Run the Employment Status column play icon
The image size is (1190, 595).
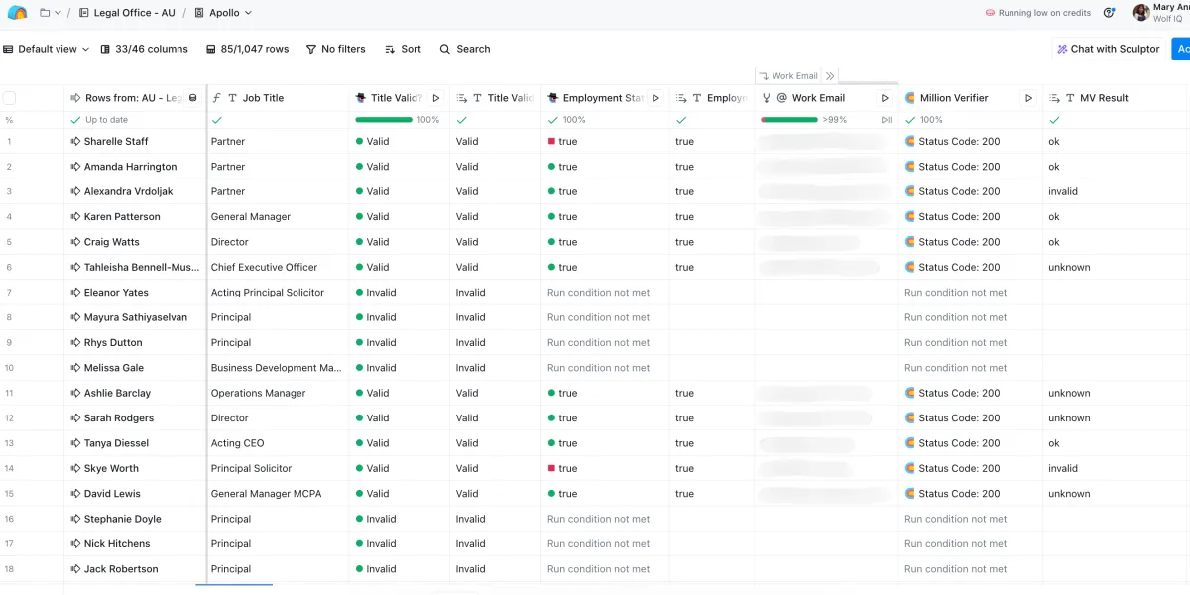(x=655, y=98)
